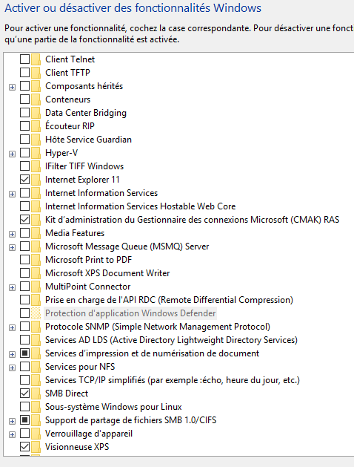Select the Verrouillage d'appareil item label
The image size is (354, 467).
[x=89, y=434]
